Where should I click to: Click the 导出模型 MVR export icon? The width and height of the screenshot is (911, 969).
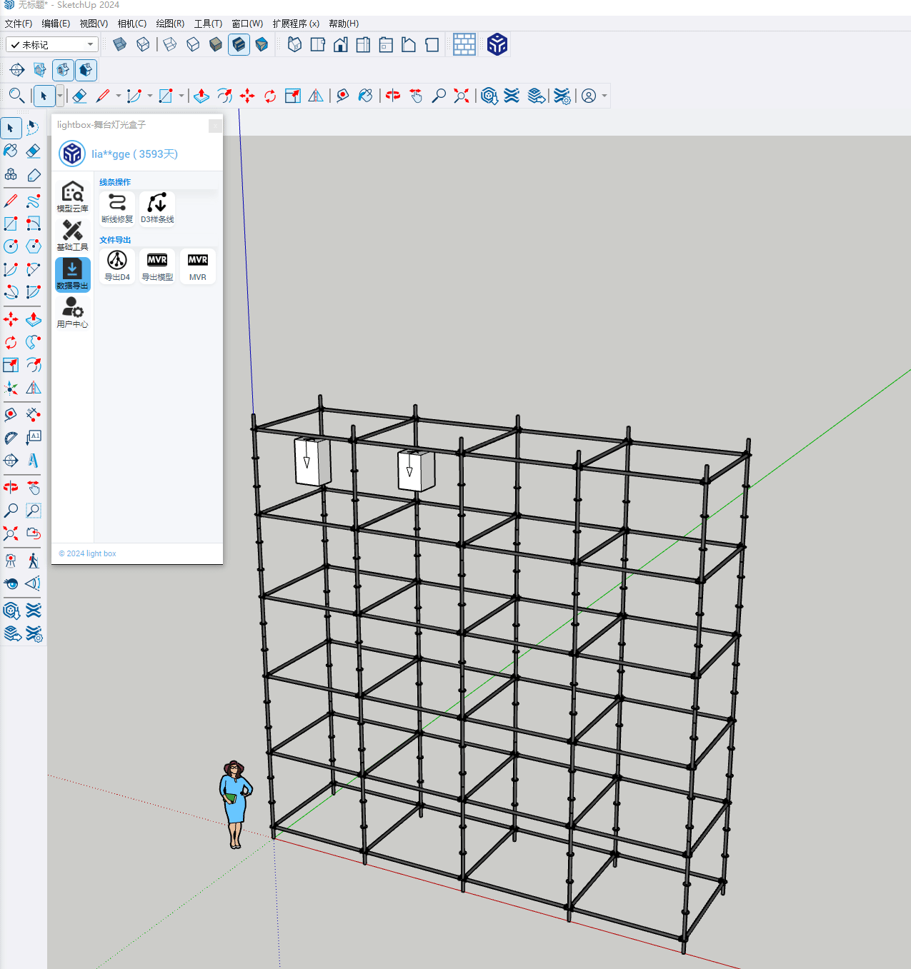157,266
